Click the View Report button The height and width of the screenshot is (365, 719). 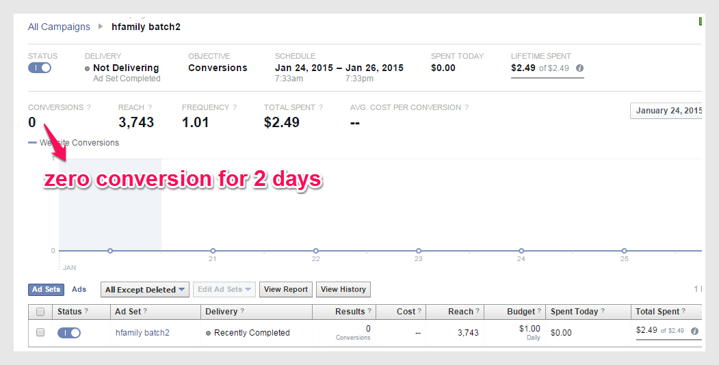click(285, 290)
